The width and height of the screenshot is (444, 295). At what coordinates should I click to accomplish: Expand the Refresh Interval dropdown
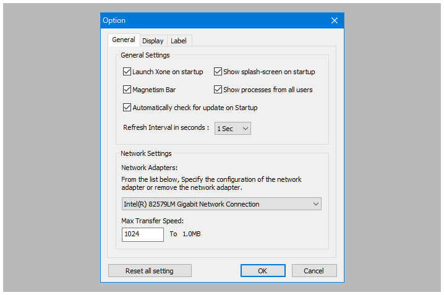(233, 129)
